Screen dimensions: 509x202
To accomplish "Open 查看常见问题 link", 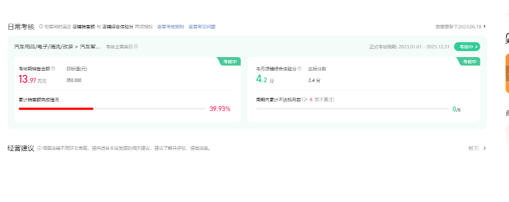I will coord(202,26).
